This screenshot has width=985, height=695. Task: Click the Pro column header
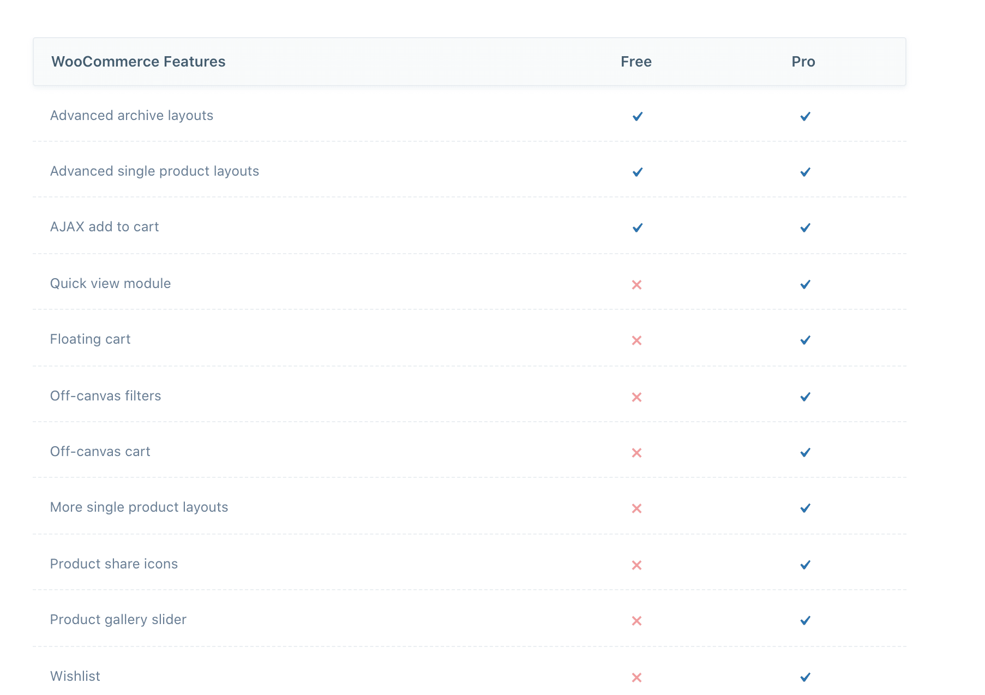(x=803, y=62)
